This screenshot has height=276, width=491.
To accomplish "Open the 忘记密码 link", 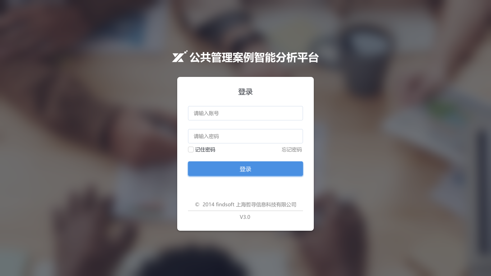I will coord(292,149).
